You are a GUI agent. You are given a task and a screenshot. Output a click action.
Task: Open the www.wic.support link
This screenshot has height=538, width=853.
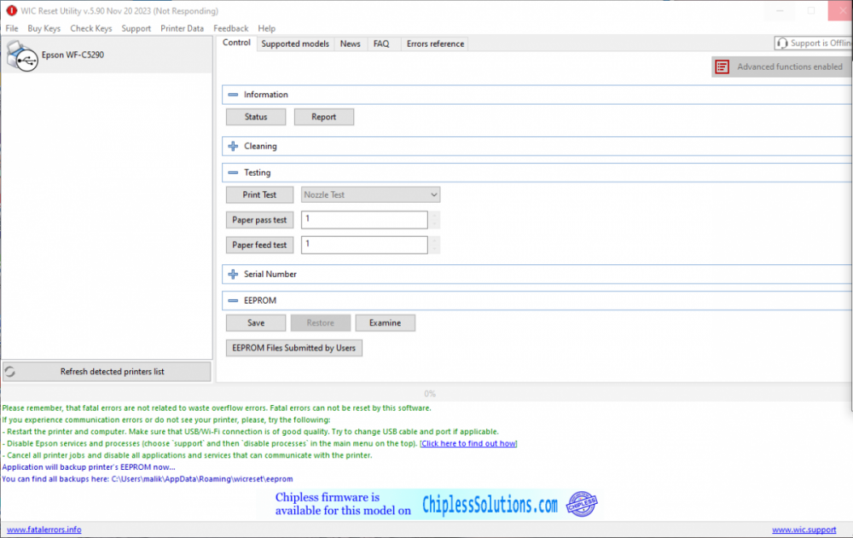(804, 529)
